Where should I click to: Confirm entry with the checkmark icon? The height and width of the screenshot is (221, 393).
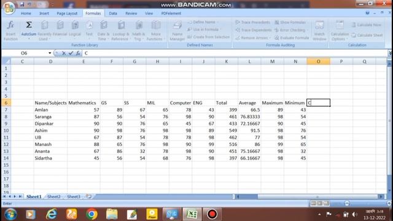[x=71, y=53]
